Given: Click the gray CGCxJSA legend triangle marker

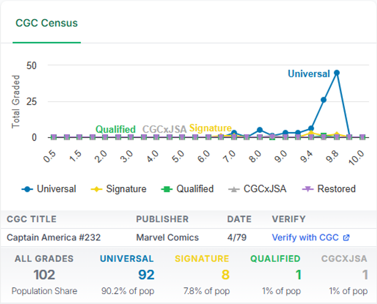Looking at the screenshot, I should (234, 189).
